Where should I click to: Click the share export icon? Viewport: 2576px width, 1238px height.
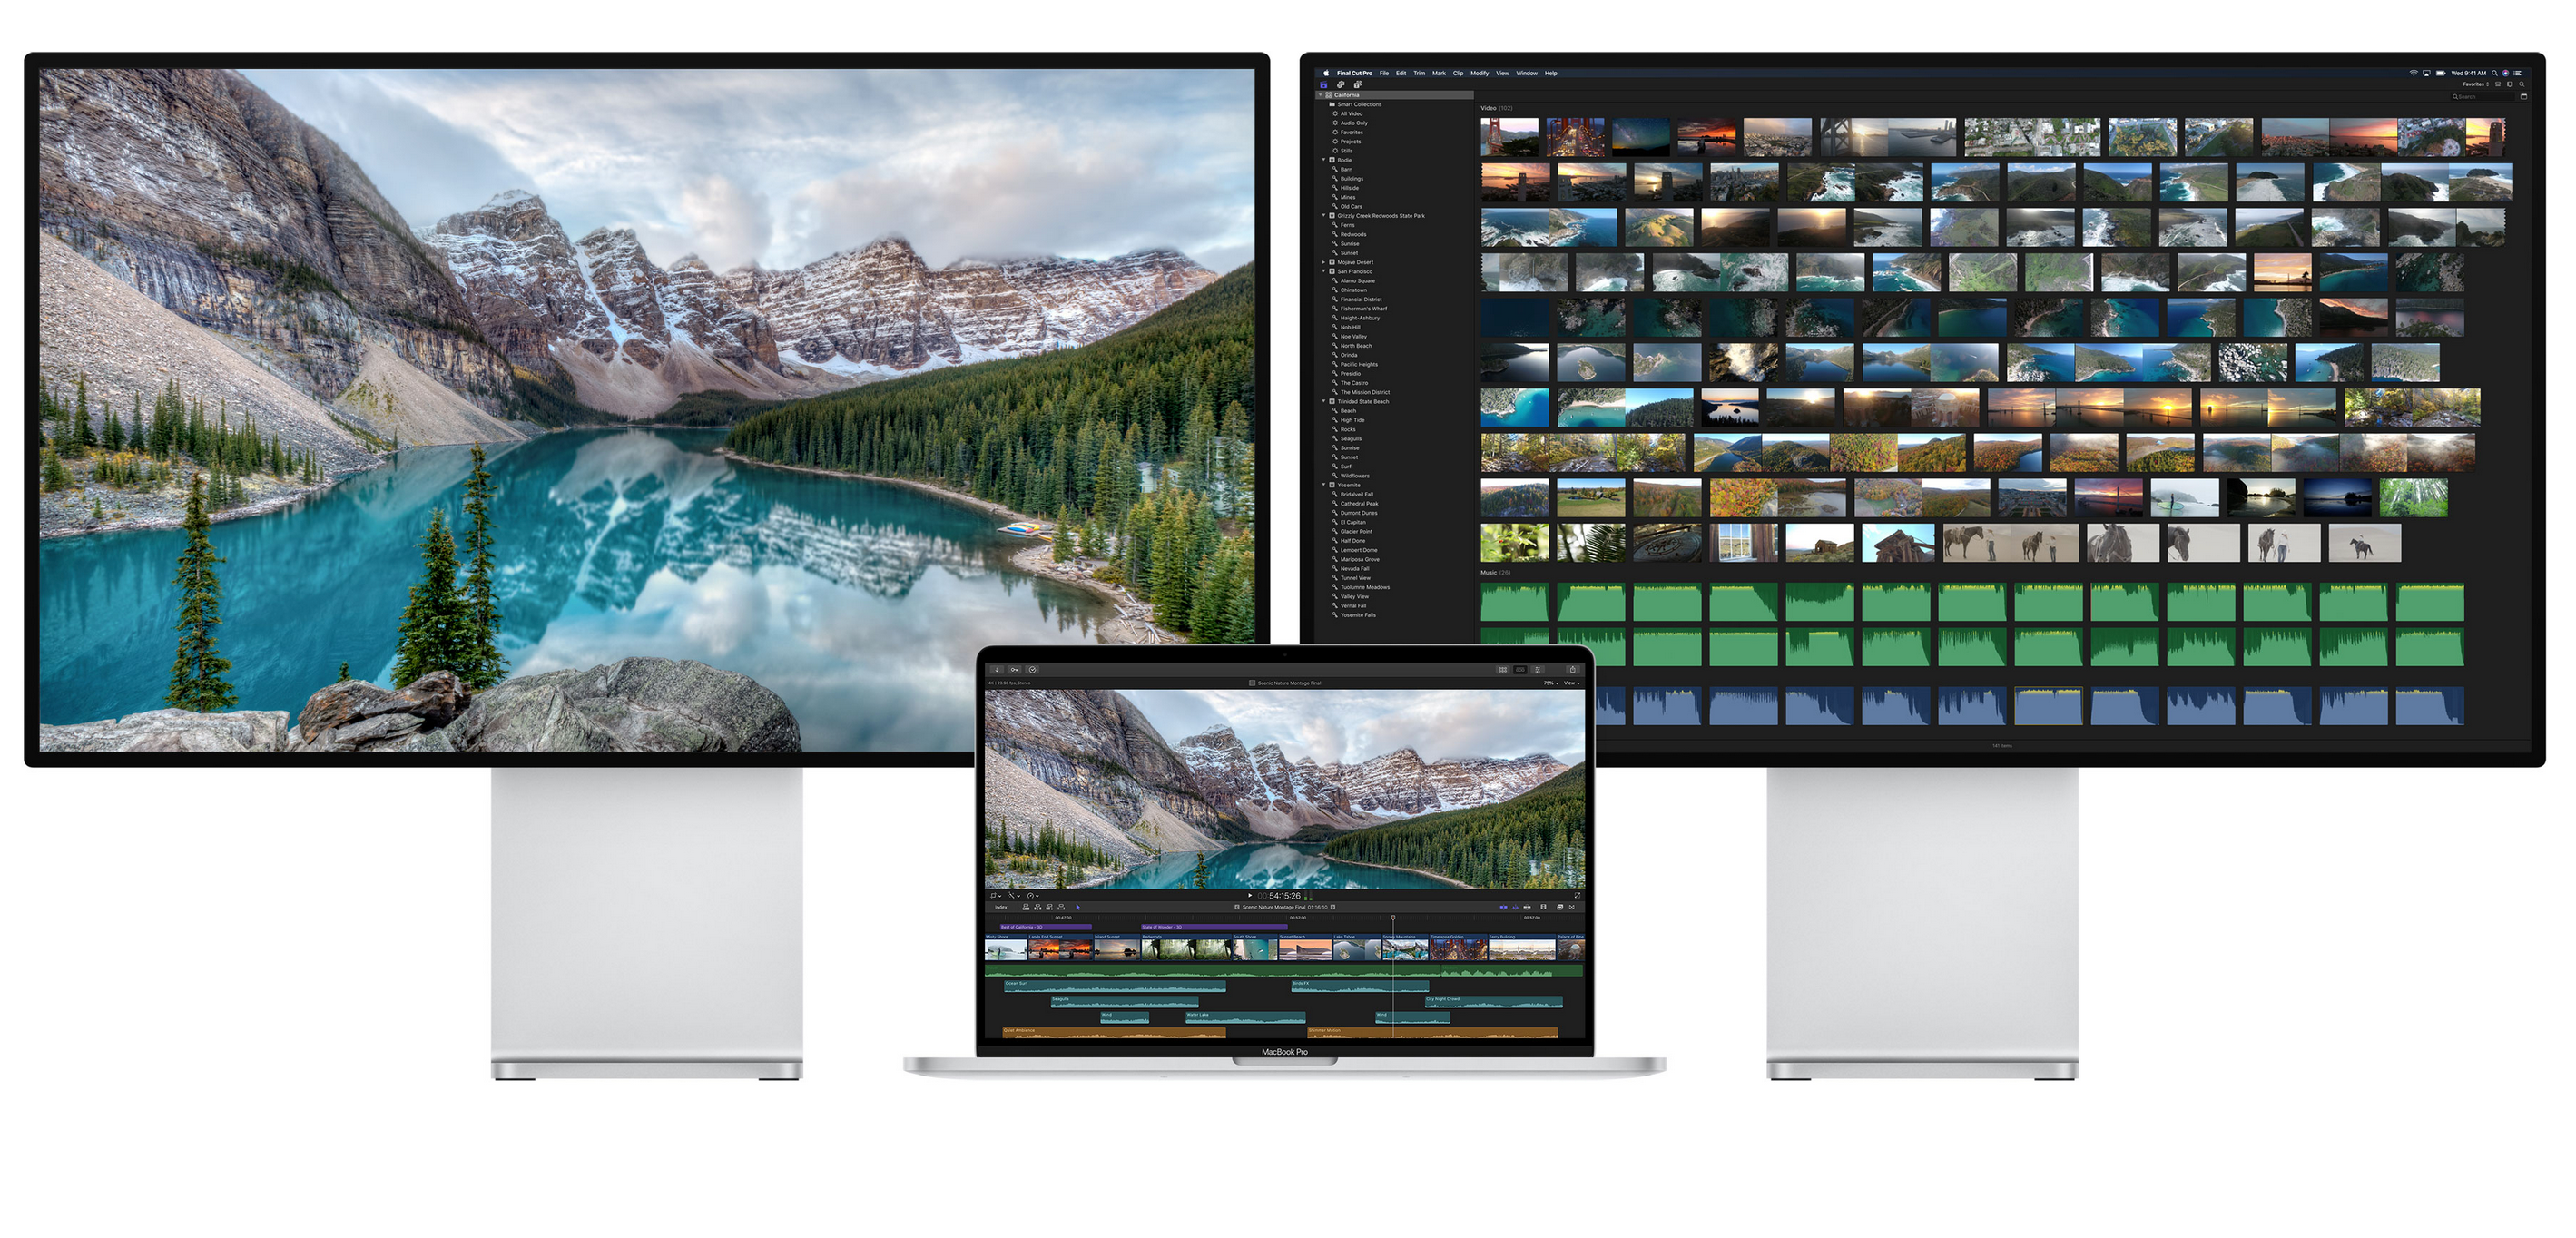pos(1573,670)
